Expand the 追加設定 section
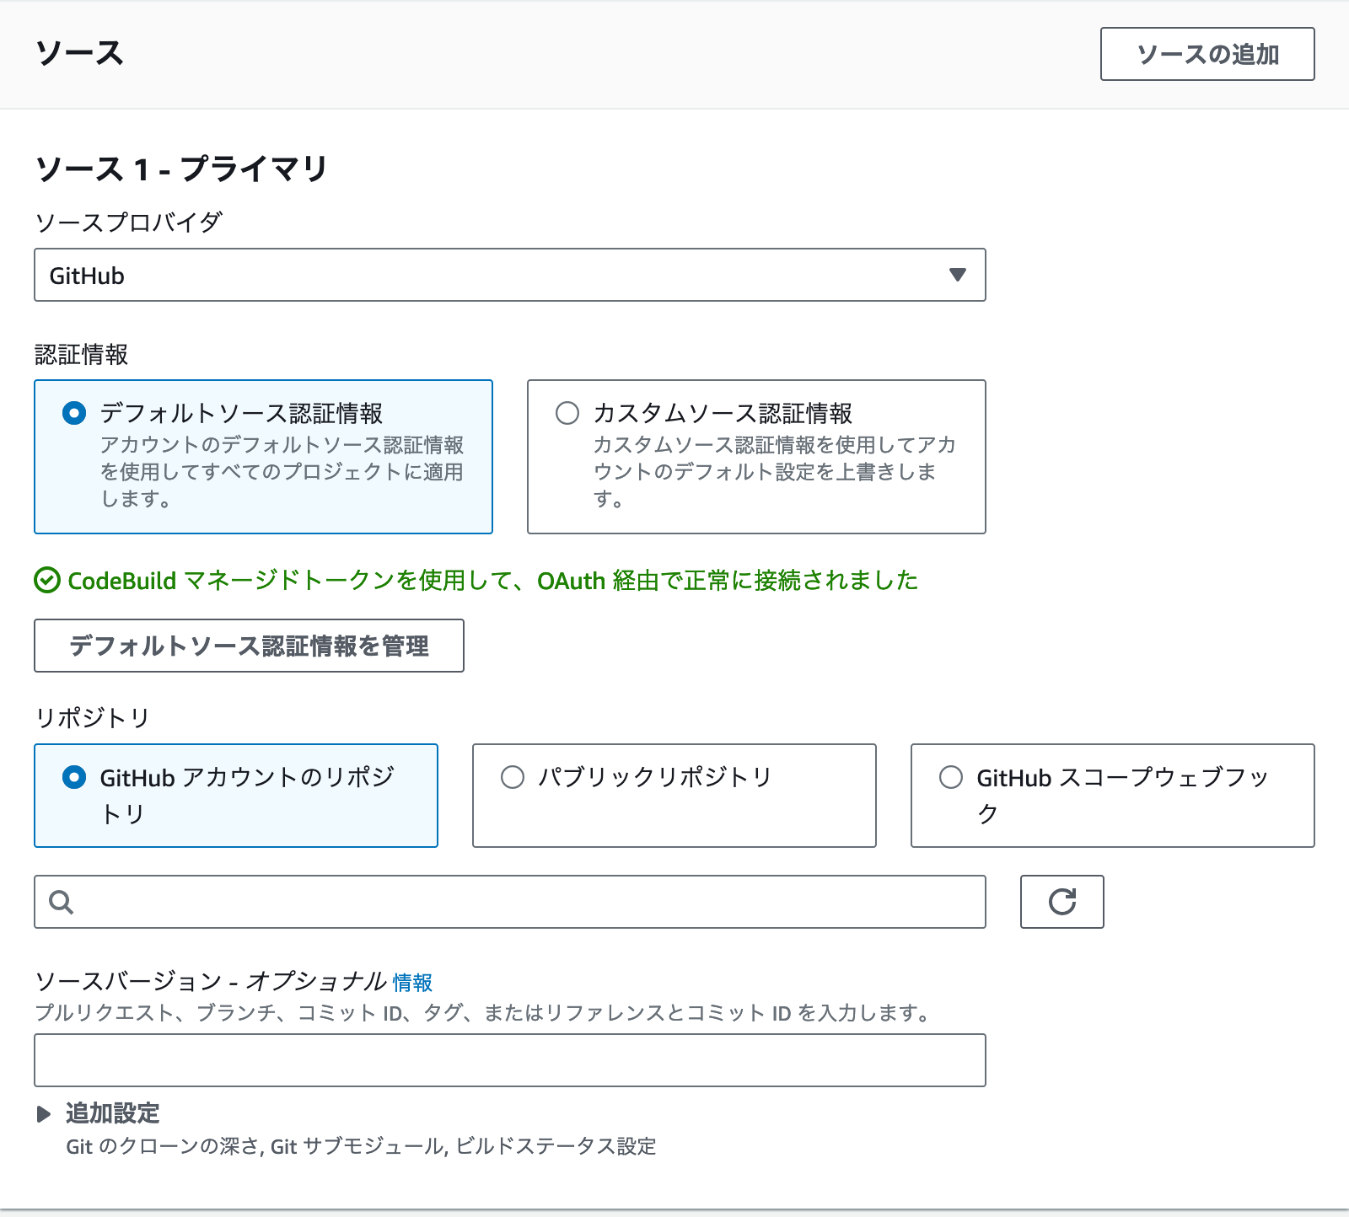The width and height of the screenshot is (1349, 1217). tap(110, 1113)
